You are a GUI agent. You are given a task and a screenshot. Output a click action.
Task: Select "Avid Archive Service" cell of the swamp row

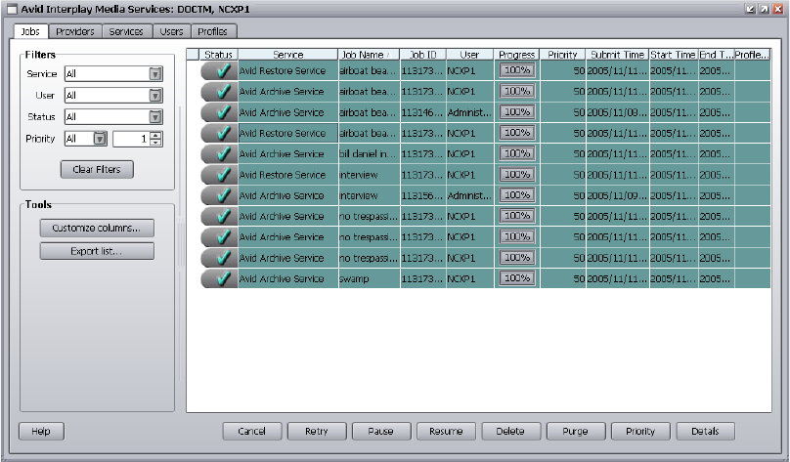coord(287,278)
